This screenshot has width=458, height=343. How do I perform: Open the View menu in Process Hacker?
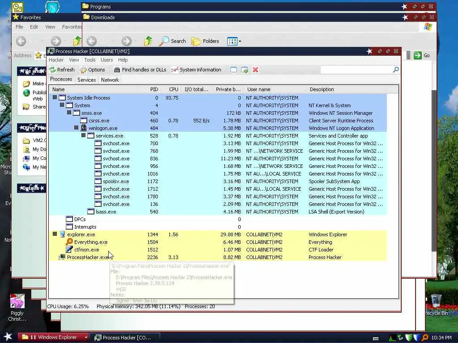pos(74,60)
